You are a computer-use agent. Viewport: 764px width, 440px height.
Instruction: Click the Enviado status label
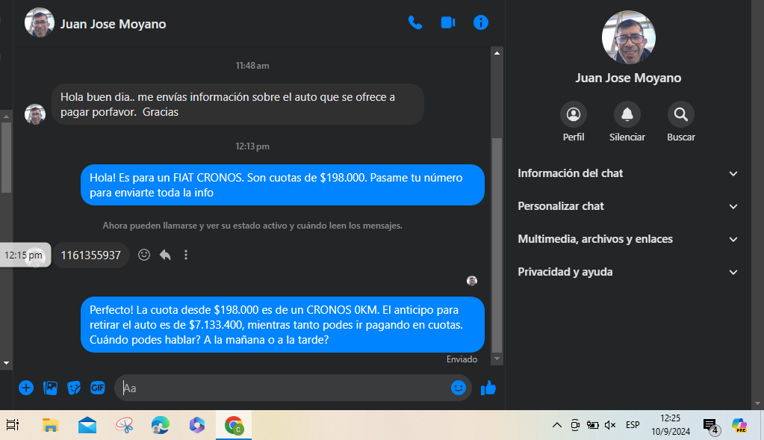point(462,359)
